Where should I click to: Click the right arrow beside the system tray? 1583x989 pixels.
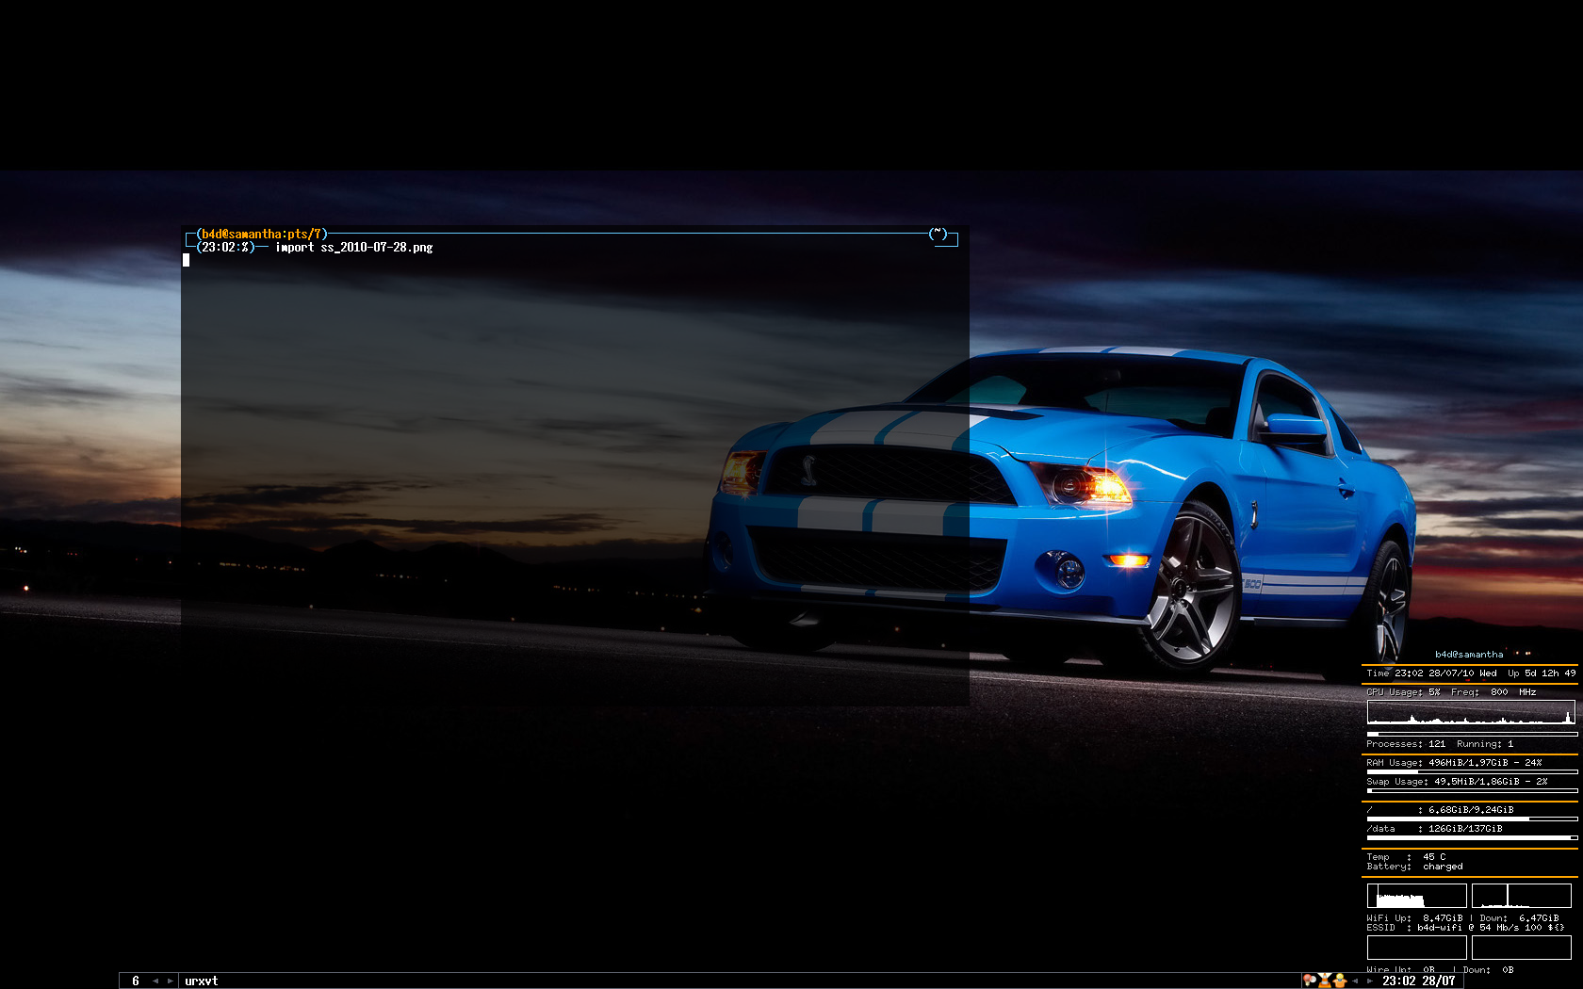[x=1370, y=981]
